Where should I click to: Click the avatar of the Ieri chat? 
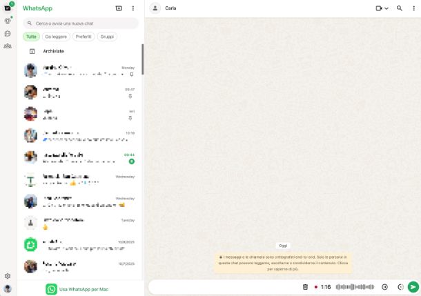tap(30, 114)
